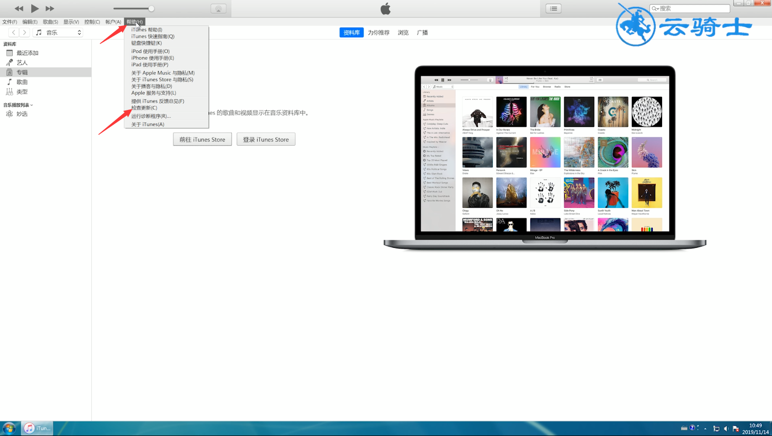This screenshot has height=436, width=772.
Task: Select the 艺人 sidebar label
Action: click(x=22, y=63)
